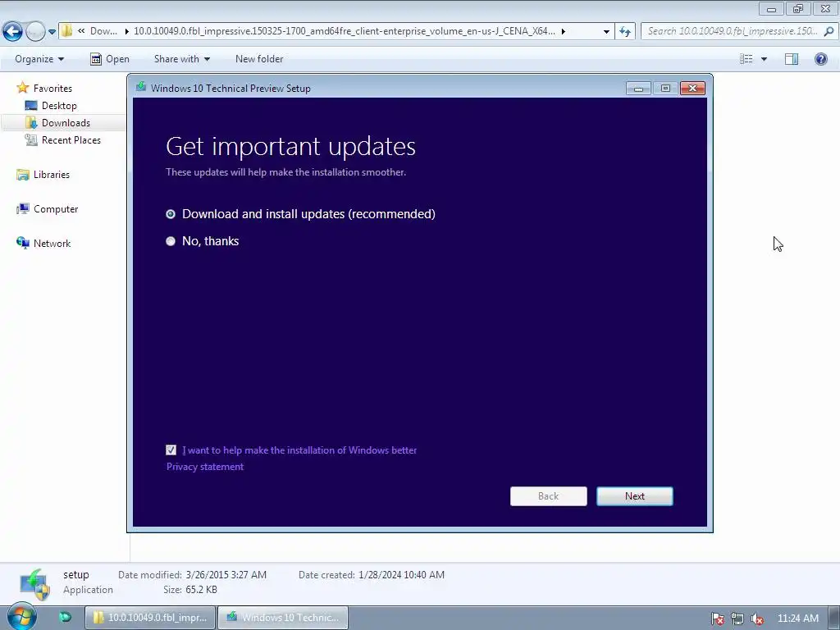
Task: Minimize the Explorer window
Action: [x=771, y=8]
